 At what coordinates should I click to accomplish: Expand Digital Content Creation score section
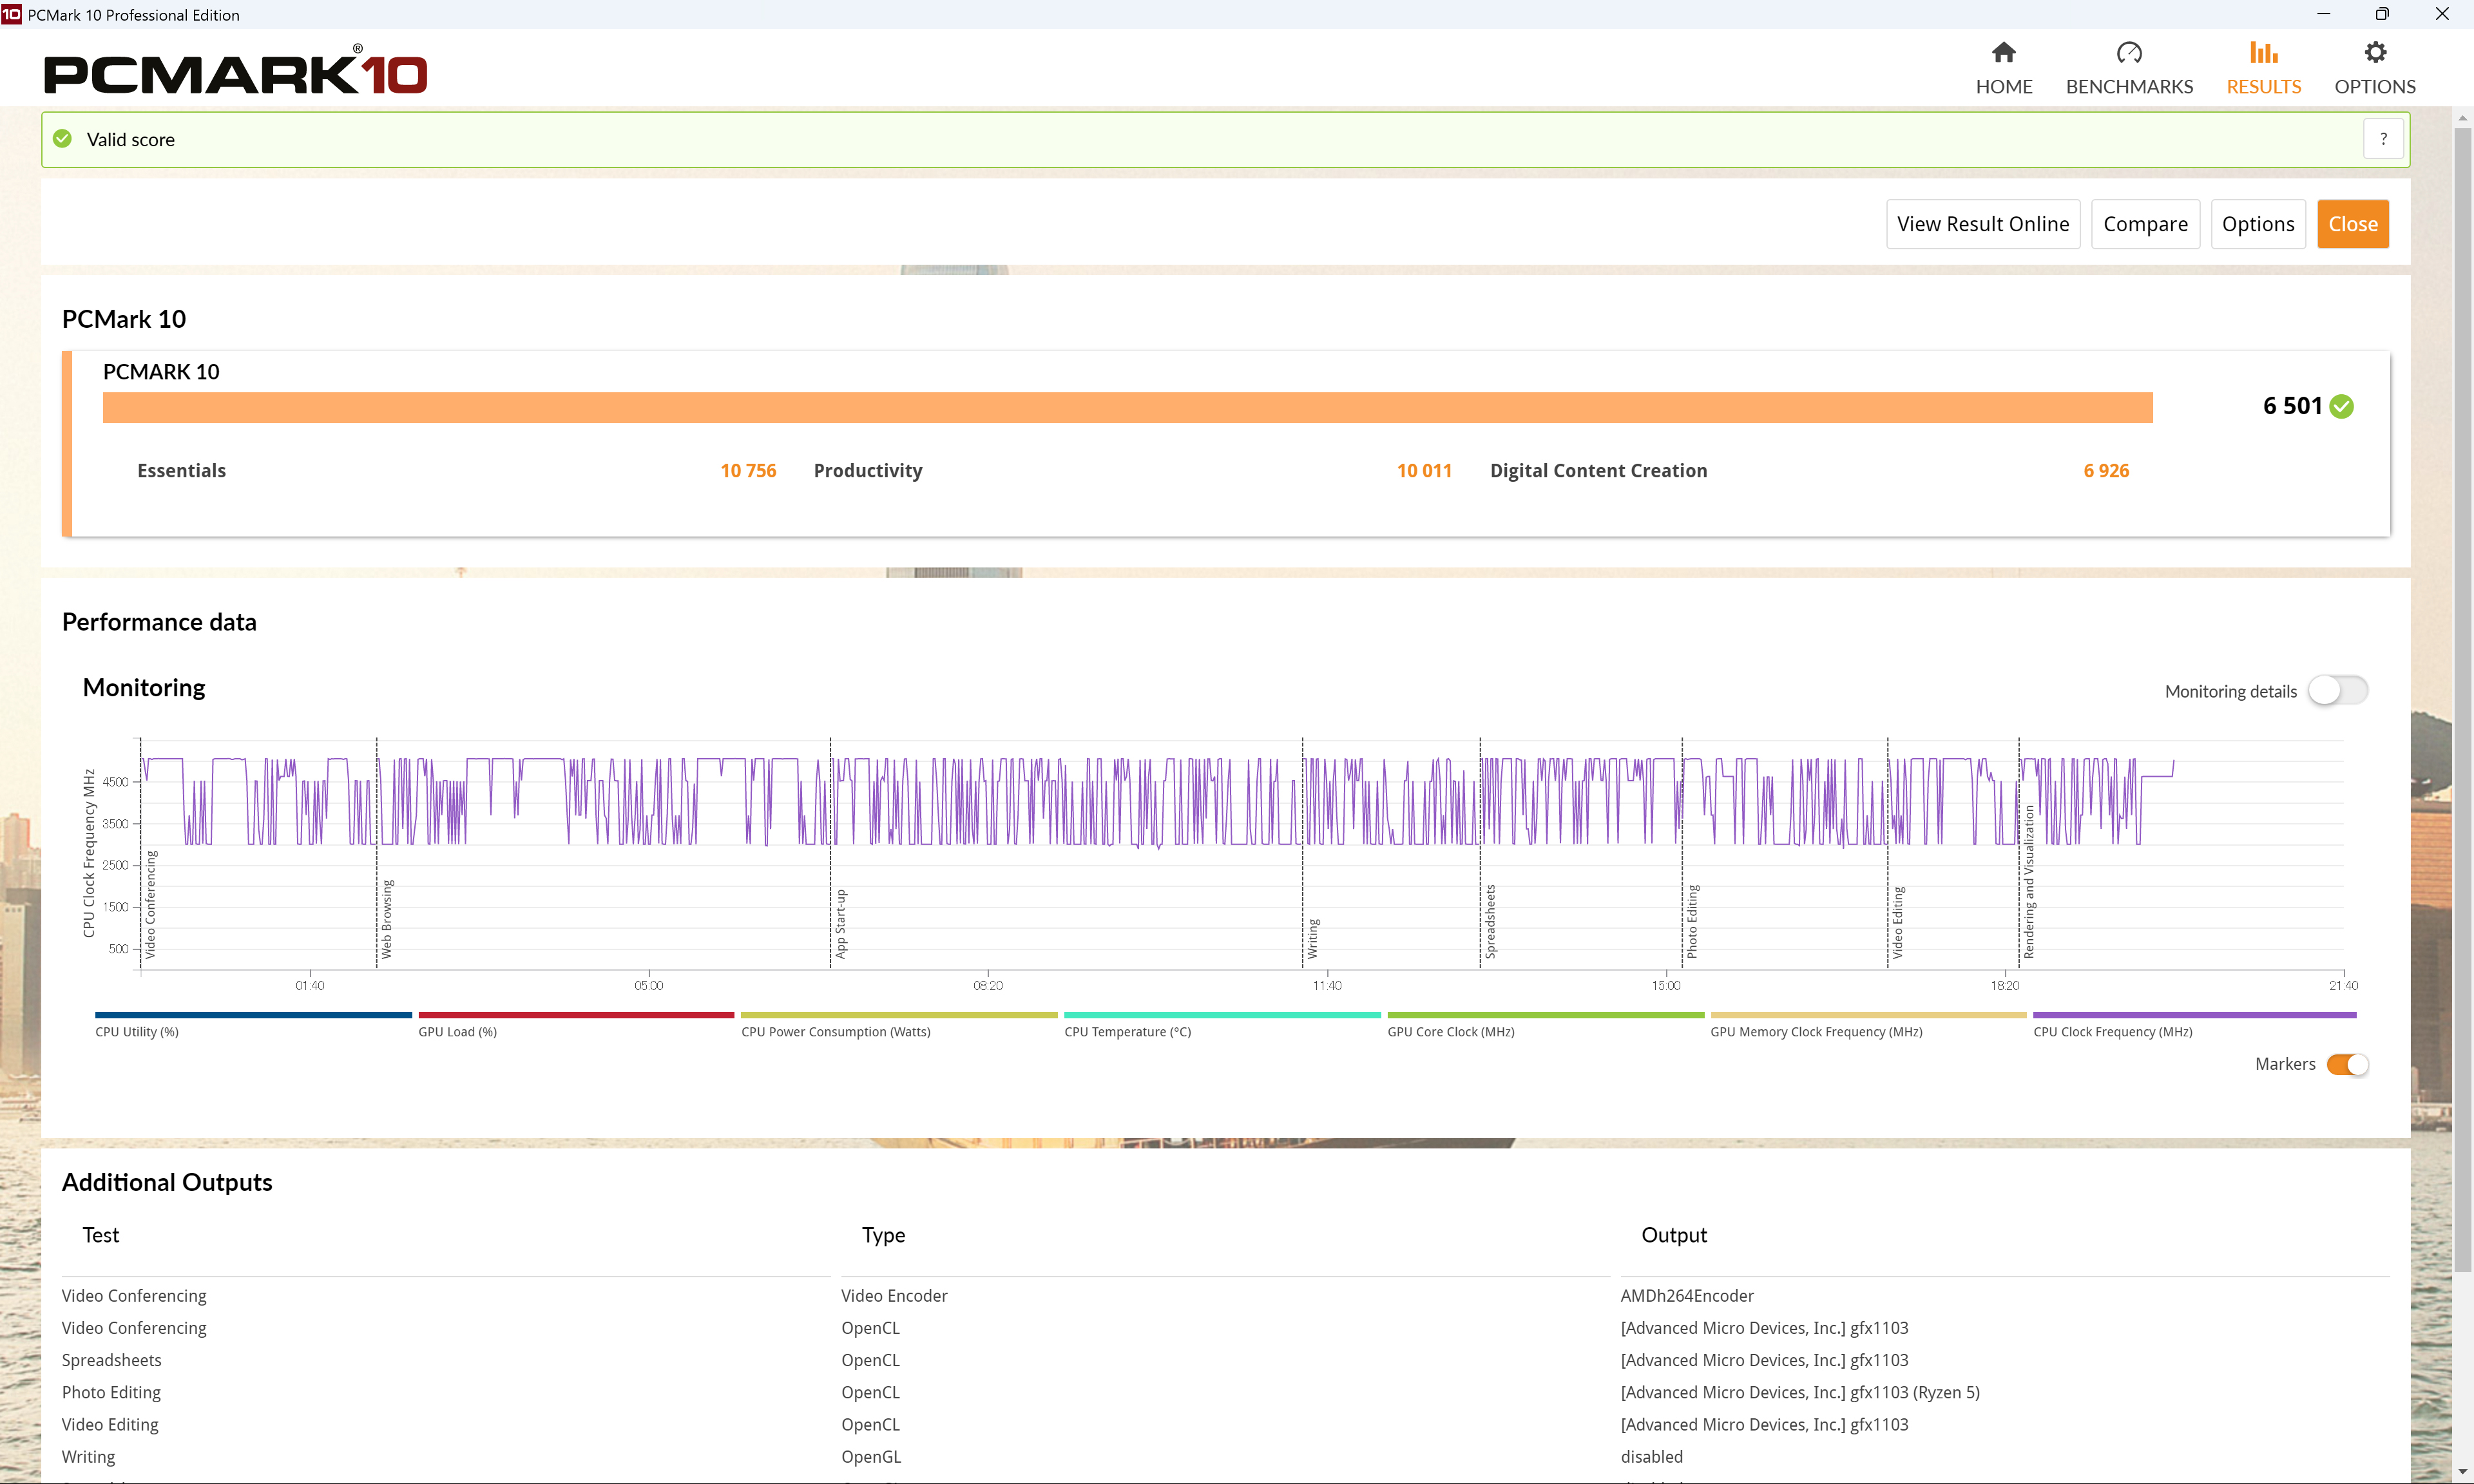coord(1598,471)
